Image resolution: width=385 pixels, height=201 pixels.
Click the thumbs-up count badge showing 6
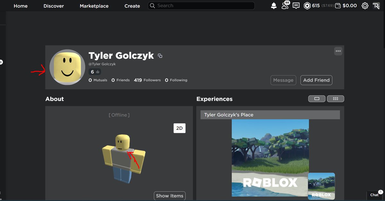pyautogui.click(x=95, y=72)
